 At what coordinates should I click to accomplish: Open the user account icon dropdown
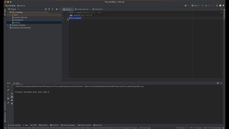[x=186, y=6]
